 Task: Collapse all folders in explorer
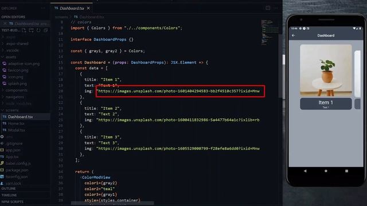46,30
